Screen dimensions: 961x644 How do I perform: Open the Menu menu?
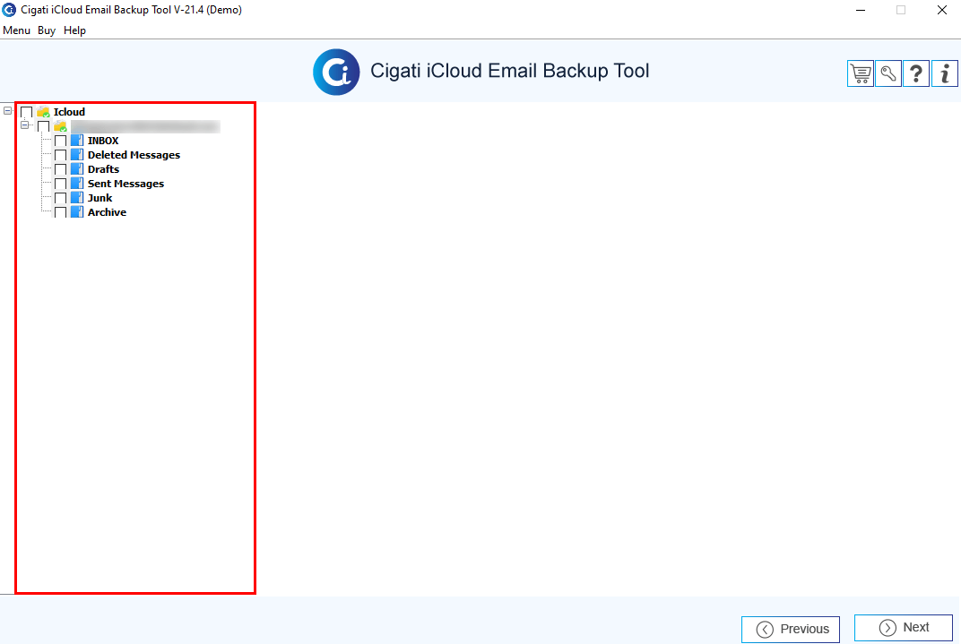(x=16, y=30)
